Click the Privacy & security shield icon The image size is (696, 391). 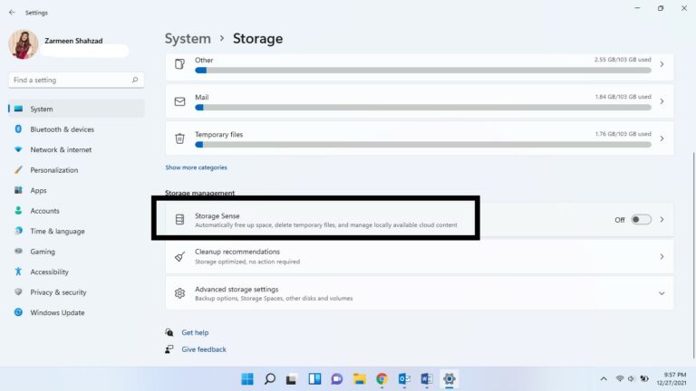(18, 291)
